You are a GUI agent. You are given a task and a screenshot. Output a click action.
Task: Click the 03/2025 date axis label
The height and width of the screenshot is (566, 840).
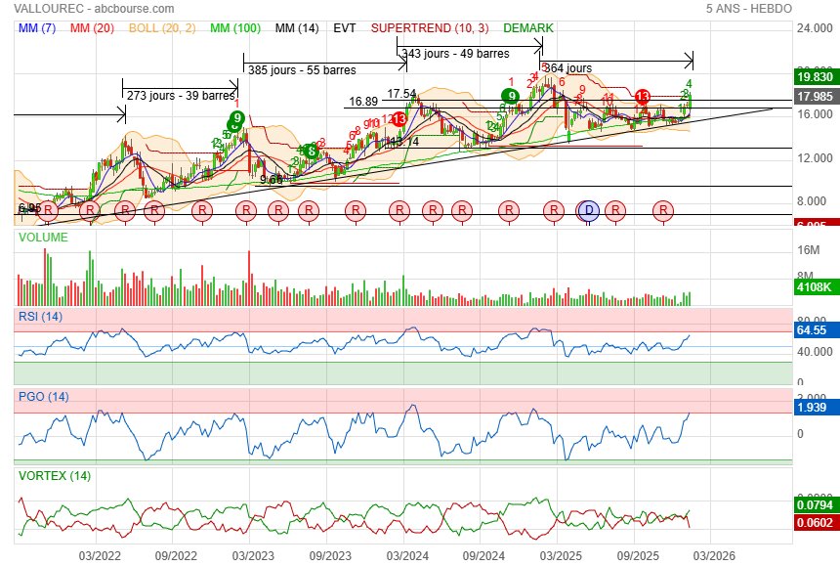coord(561,556)
